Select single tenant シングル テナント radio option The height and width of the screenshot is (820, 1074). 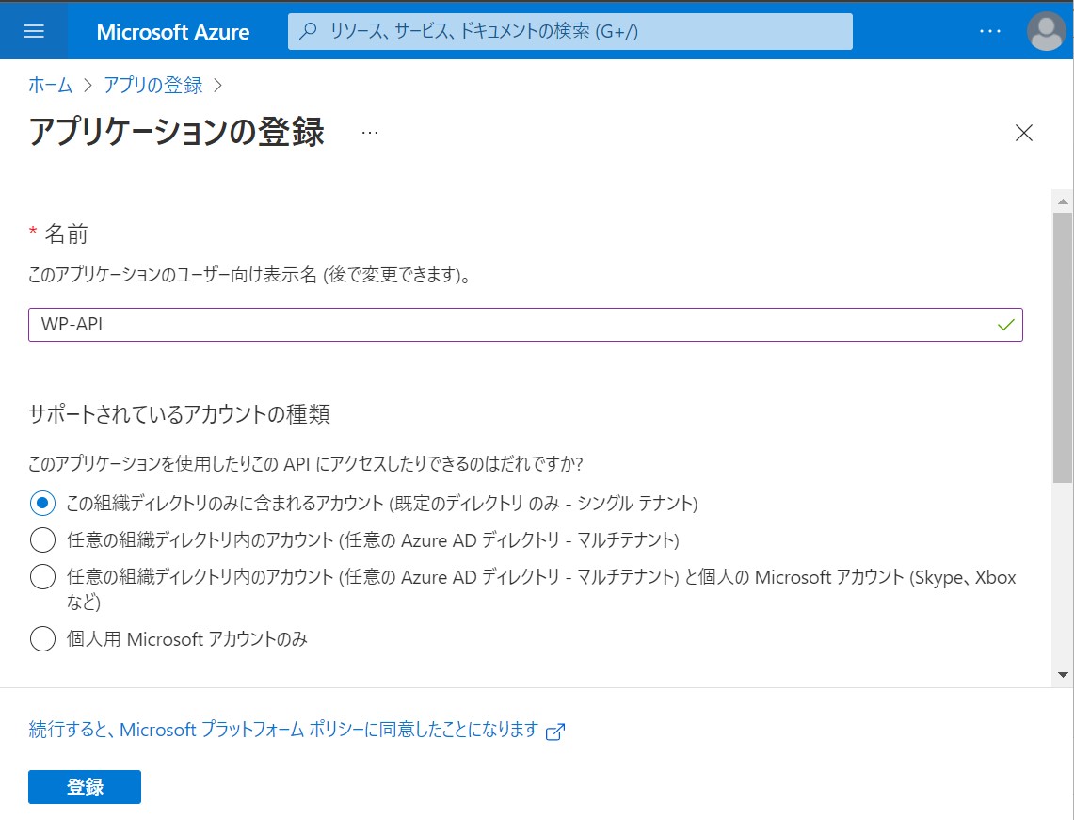tap(42, 504)
